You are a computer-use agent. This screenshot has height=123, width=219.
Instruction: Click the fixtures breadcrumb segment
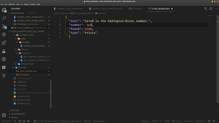pyautogui.click(x=64, y=13)
